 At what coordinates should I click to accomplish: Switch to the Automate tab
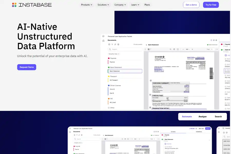click(x=187, y=117)
